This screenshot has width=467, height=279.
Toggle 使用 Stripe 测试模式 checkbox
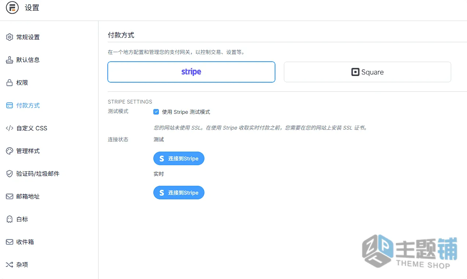[156, 112]
